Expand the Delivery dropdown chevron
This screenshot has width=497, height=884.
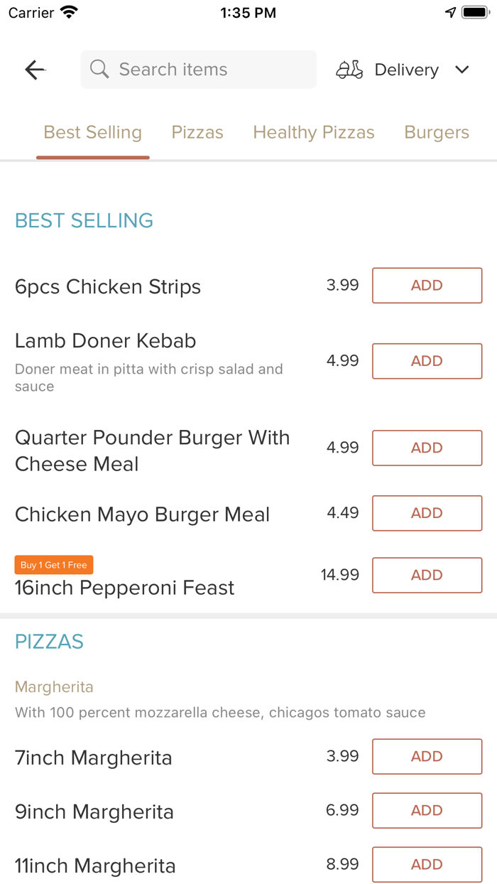point(462,70)
